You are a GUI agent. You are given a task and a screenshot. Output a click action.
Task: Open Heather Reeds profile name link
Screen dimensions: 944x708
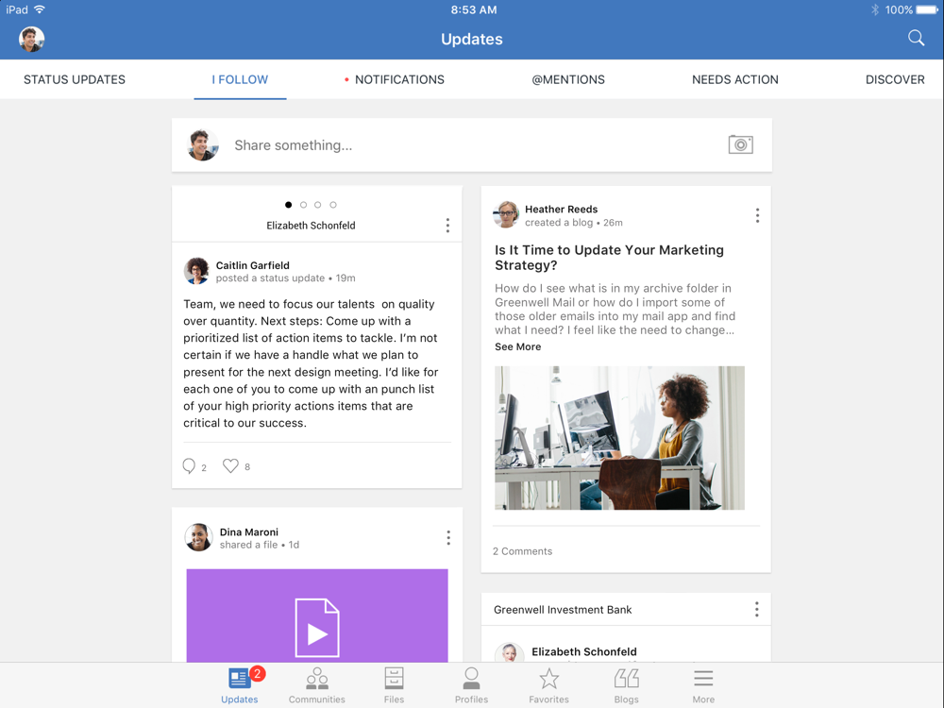click(561, 209)
